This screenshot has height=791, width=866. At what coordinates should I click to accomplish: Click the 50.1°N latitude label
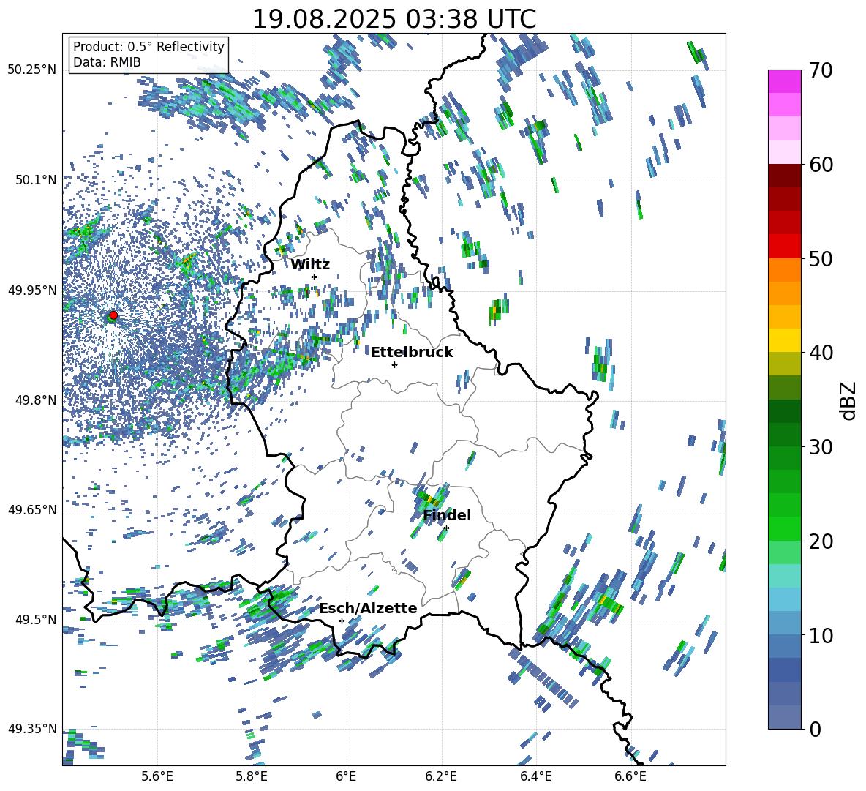pos(35,180)
